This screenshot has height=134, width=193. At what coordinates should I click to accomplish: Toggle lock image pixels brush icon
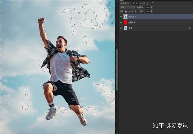tap(129, 11)
